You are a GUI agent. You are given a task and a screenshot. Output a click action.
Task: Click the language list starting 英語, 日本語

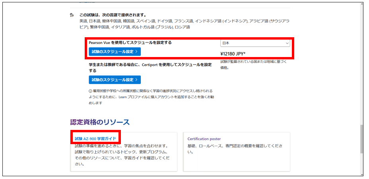tap(184, 24)
